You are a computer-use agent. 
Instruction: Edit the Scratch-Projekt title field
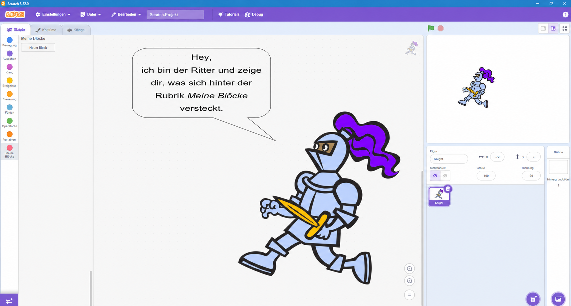pos(175,14)
